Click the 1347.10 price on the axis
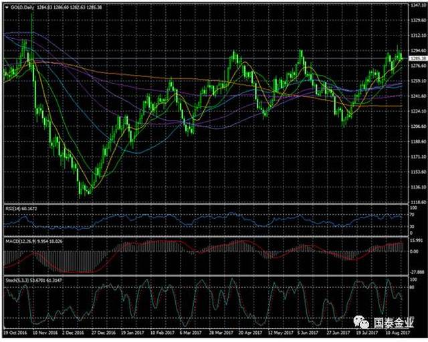This screenshot has height=342, width=428. pyautogui.click(x=417, y=5)
